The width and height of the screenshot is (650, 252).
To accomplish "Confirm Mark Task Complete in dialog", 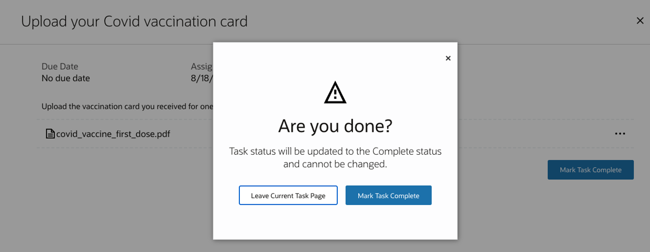I will tap(388, 196).
